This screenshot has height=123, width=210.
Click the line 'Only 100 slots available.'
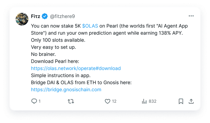pyautogui.click(x=58, y=40)
